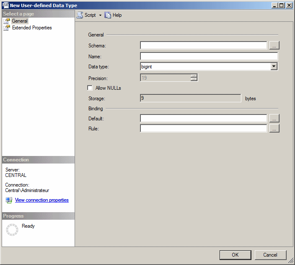
Task: Click the Allow NULLs label text
Action: coord(108,88)
